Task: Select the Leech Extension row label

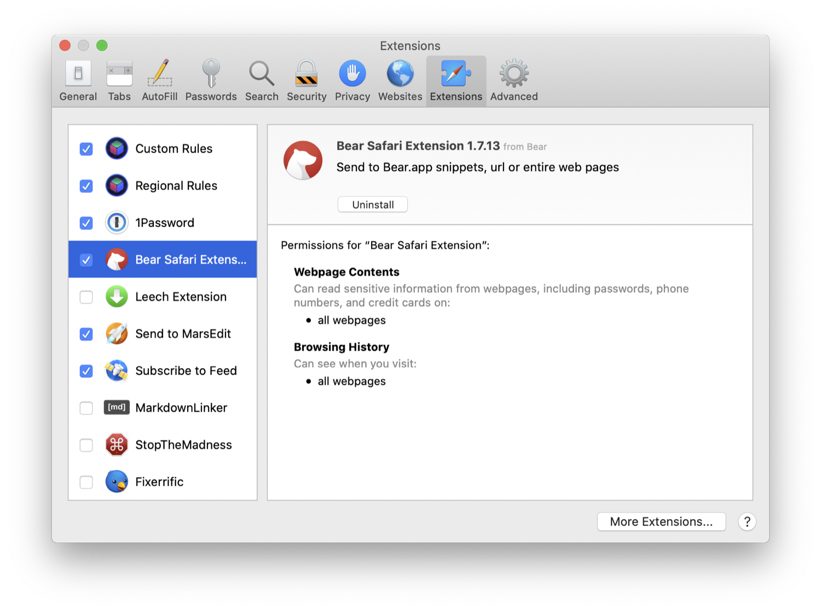Action: pos(181,296)
